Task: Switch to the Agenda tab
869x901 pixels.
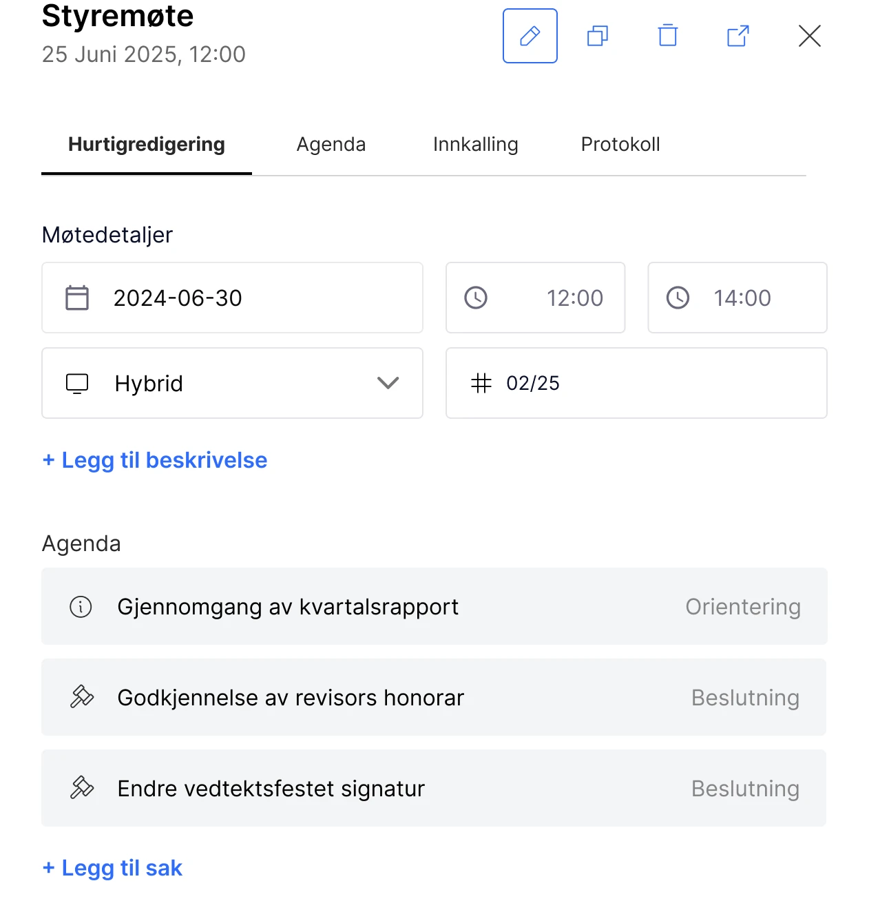Action: pos(331,145)
